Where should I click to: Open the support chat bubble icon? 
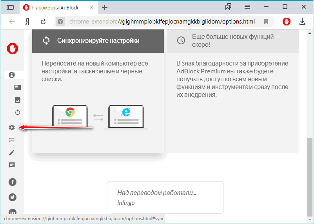(12, 165)
